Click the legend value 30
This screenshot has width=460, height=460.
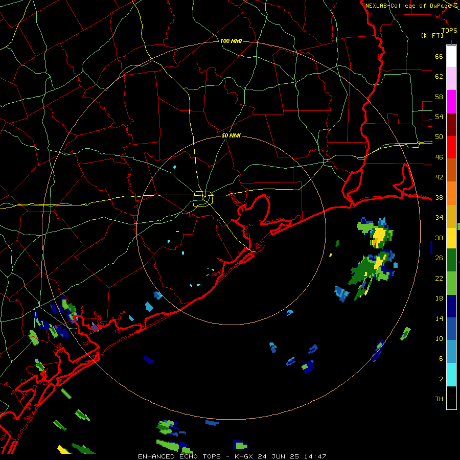pos(439,238)
